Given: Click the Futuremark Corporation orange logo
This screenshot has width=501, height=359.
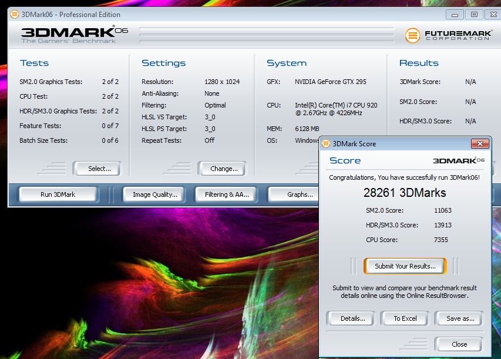Looking at the screenshot, I should click(412, 35).
